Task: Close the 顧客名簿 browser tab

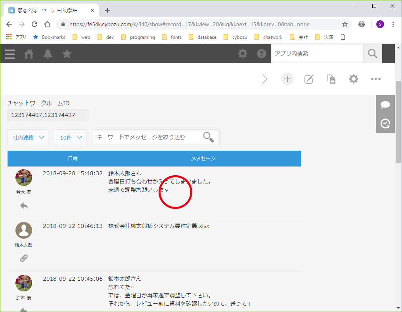Action: (x=92, y=11)
